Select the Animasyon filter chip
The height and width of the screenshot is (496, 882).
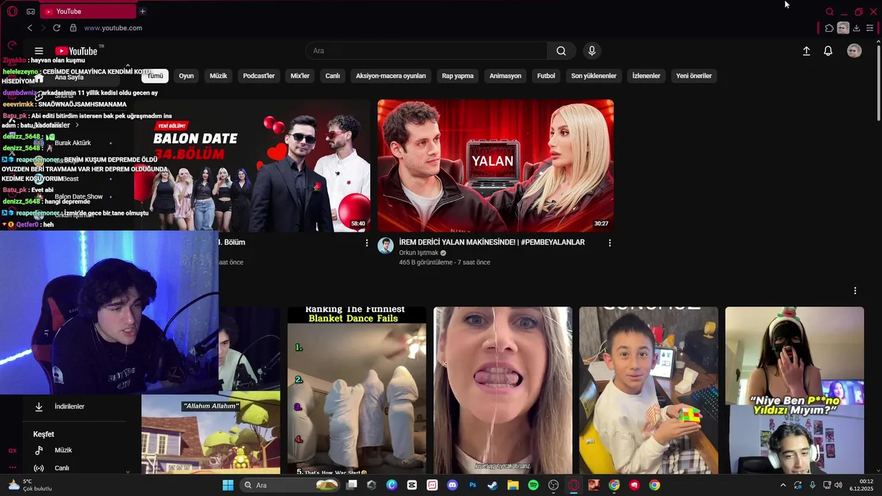click(x=505, y=76)
